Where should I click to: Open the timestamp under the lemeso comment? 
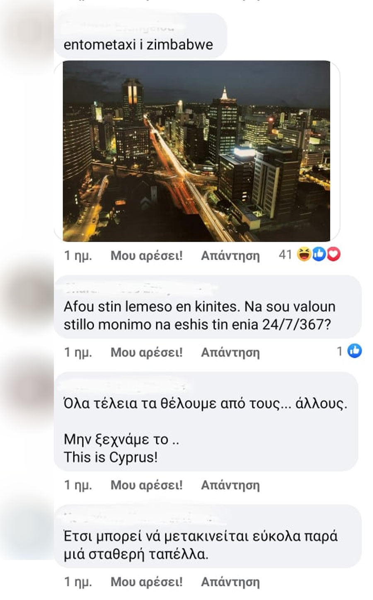tap(78, 352)
